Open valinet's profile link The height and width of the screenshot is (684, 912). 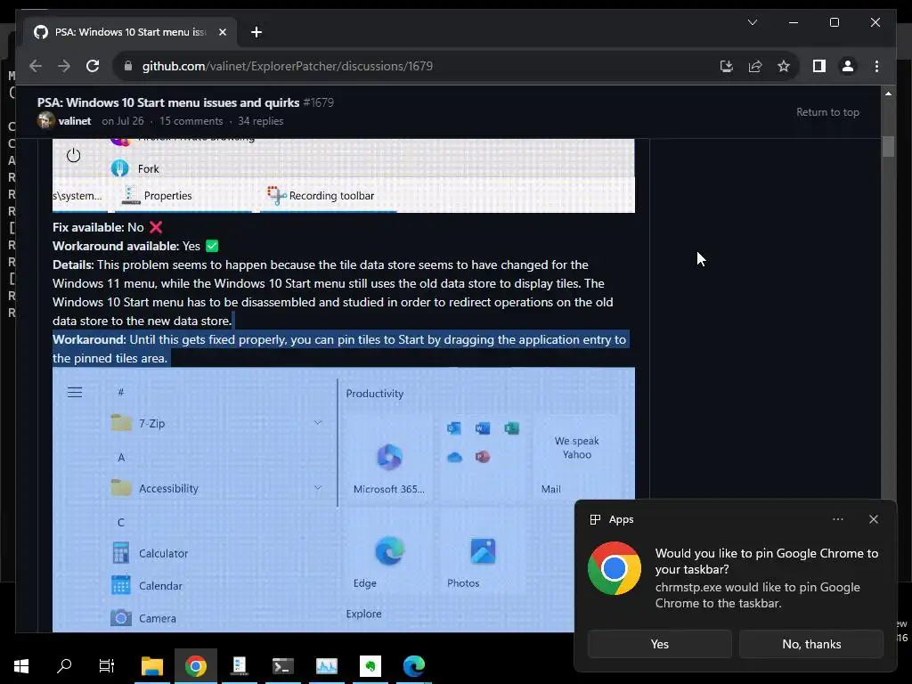(x=75, y=121)
